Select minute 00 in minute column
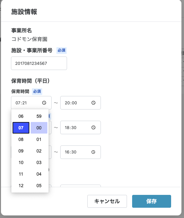The width and height of the screenshot is (184, 218). [x=39, y=128]
